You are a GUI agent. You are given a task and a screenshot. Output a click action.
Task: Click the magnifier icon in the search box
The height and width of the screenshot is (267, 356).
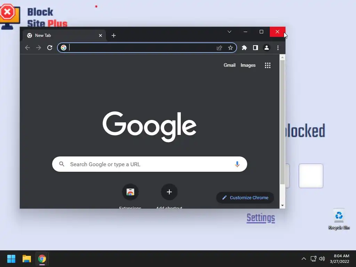(x=62, y=164)
